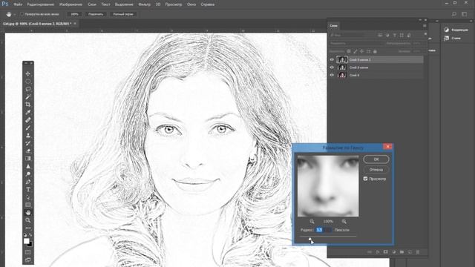The image size is (475, 267).
Task: Select the Magic Wand tool
Action: tap(28, 97)
